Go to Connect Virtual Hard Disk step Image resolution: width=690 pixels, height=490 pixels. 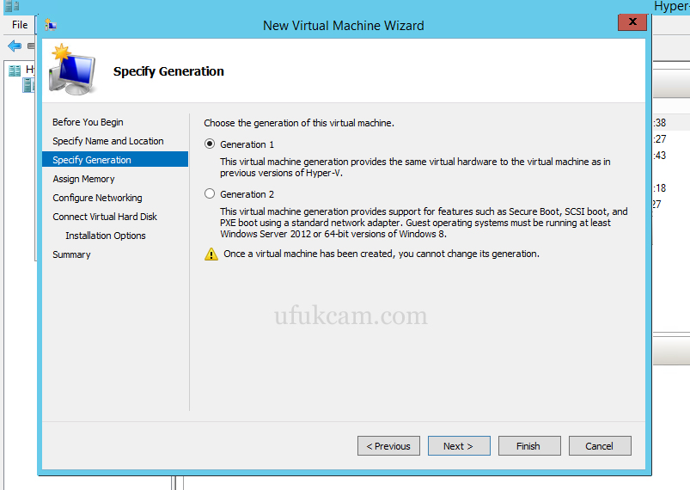point(105,217)
